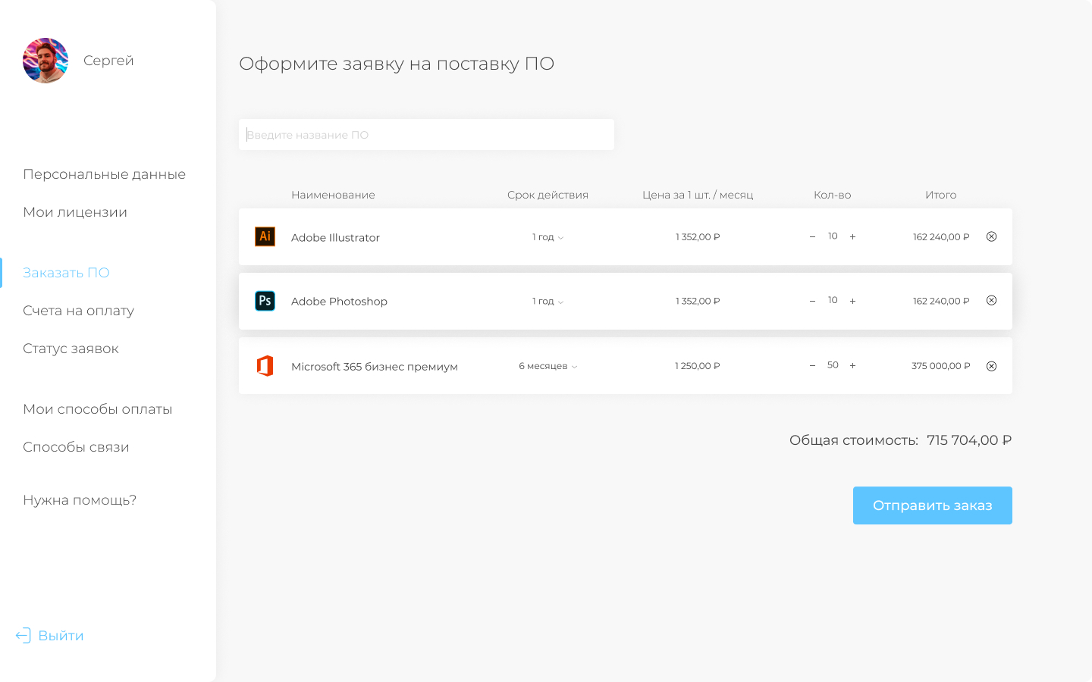Click the Итого column header
This screenshot has width=1092, height=682.
pos(940,195)
